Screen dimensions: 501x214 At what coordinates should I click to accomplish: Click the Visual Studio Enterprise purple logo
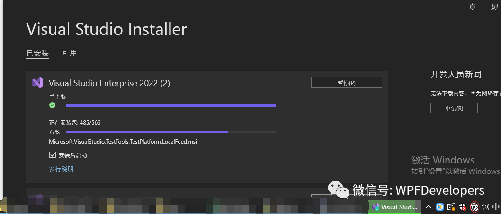click(37, 83)
